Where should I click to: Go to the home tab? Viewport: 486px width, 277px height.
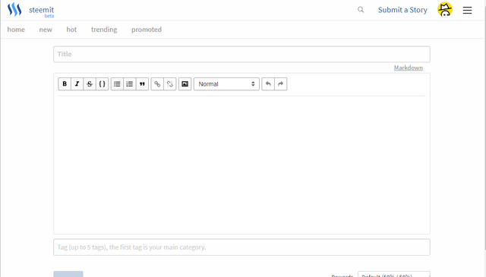(16, 30)
